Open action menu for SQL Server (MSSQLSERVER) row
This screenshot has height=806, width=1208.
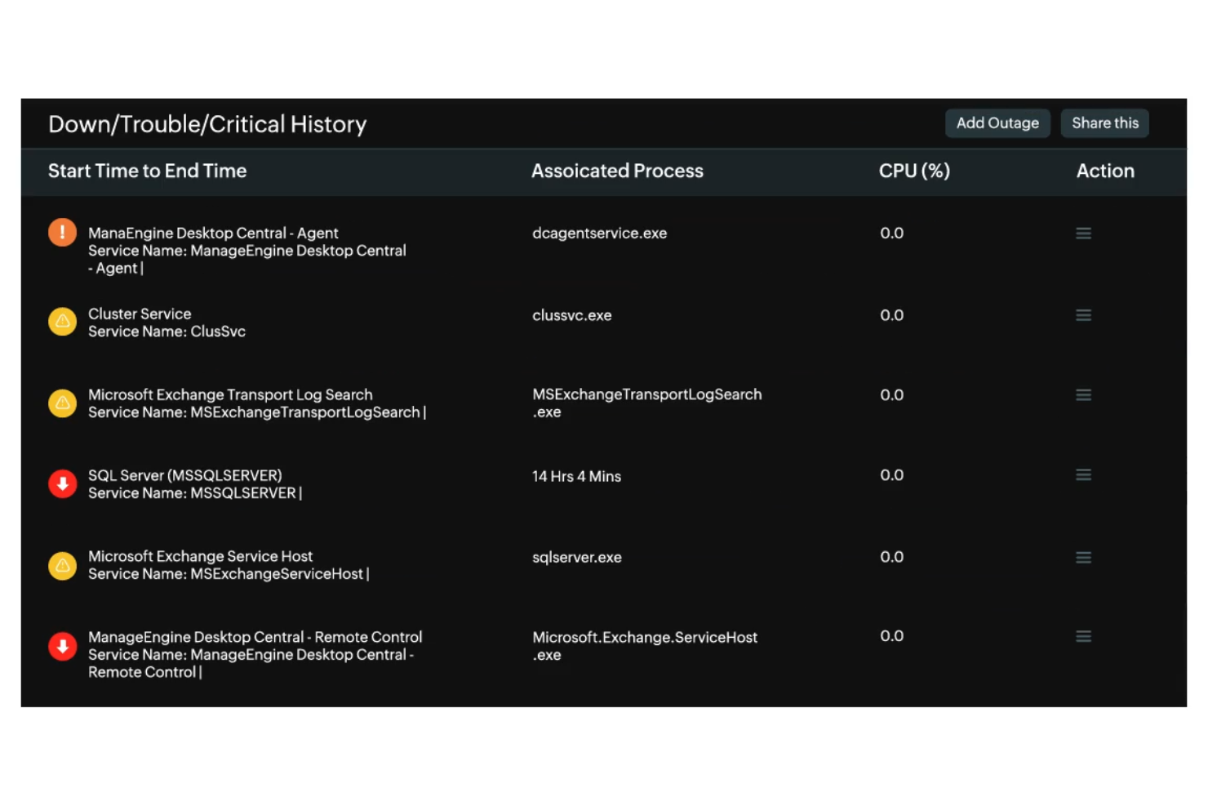pyautogui.click(x=1083, y=475)
